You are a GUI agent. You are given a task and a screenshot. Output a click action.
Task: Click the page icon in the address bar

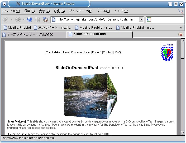click(x=54, y=19)
